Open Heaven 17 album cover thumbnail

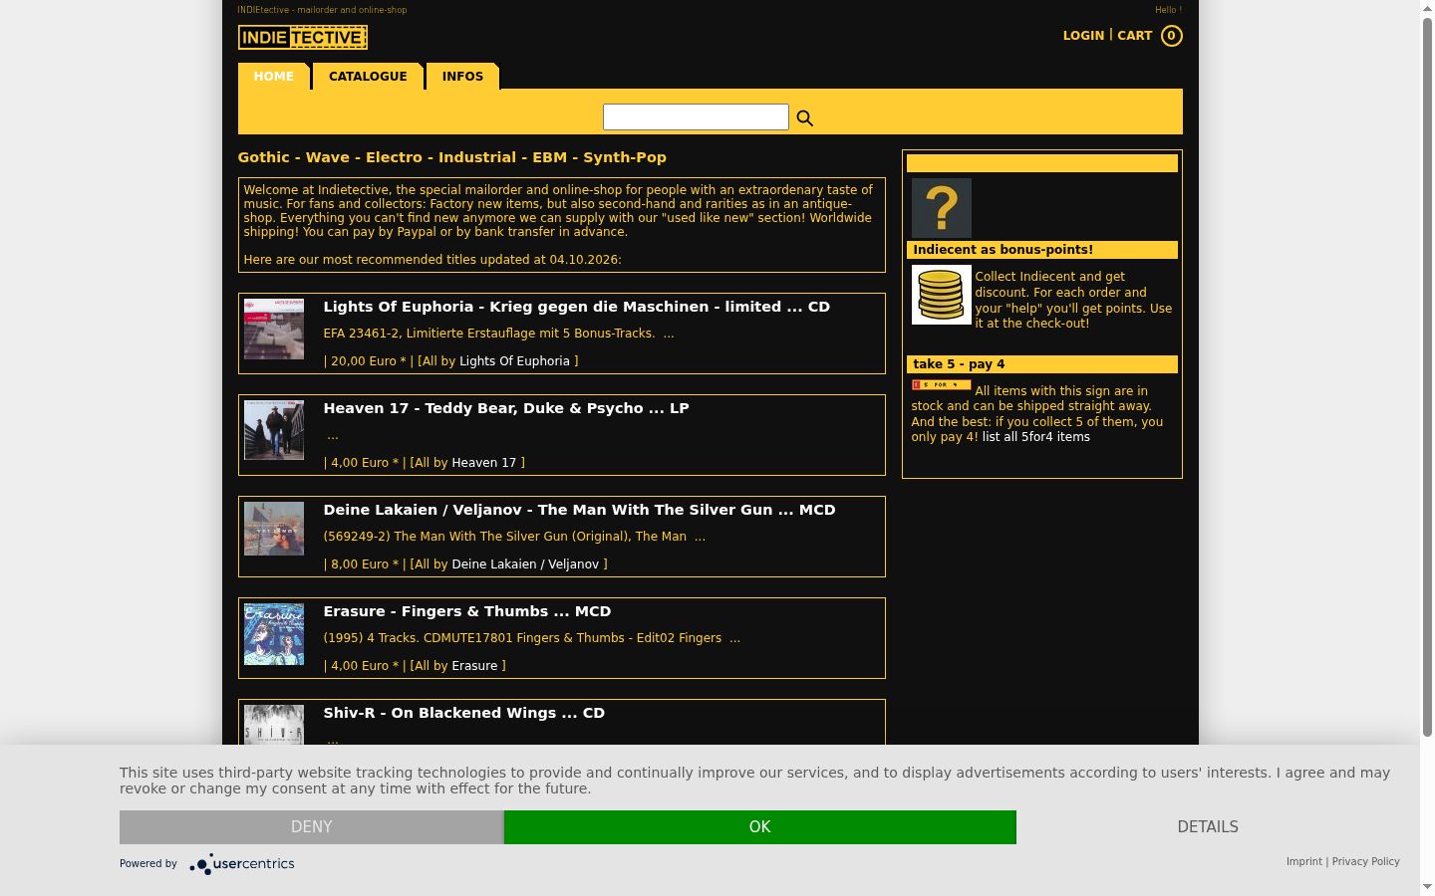274,430
